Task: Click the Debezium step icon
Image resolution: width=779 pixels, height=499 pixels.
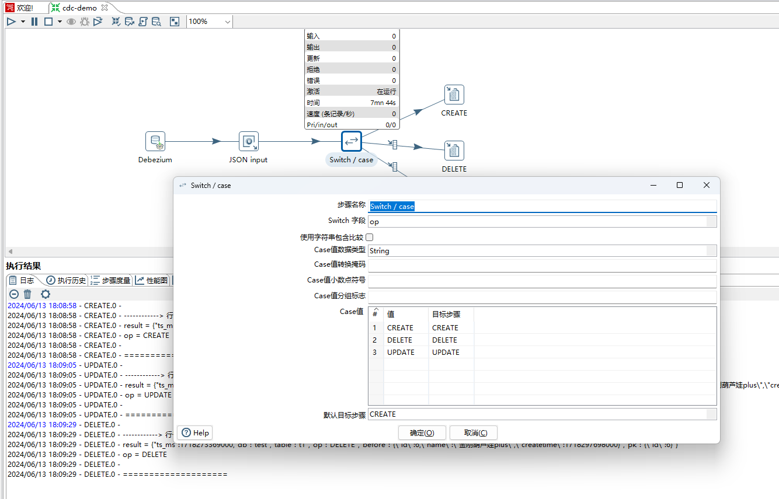Action: click(x=155, y=142)
